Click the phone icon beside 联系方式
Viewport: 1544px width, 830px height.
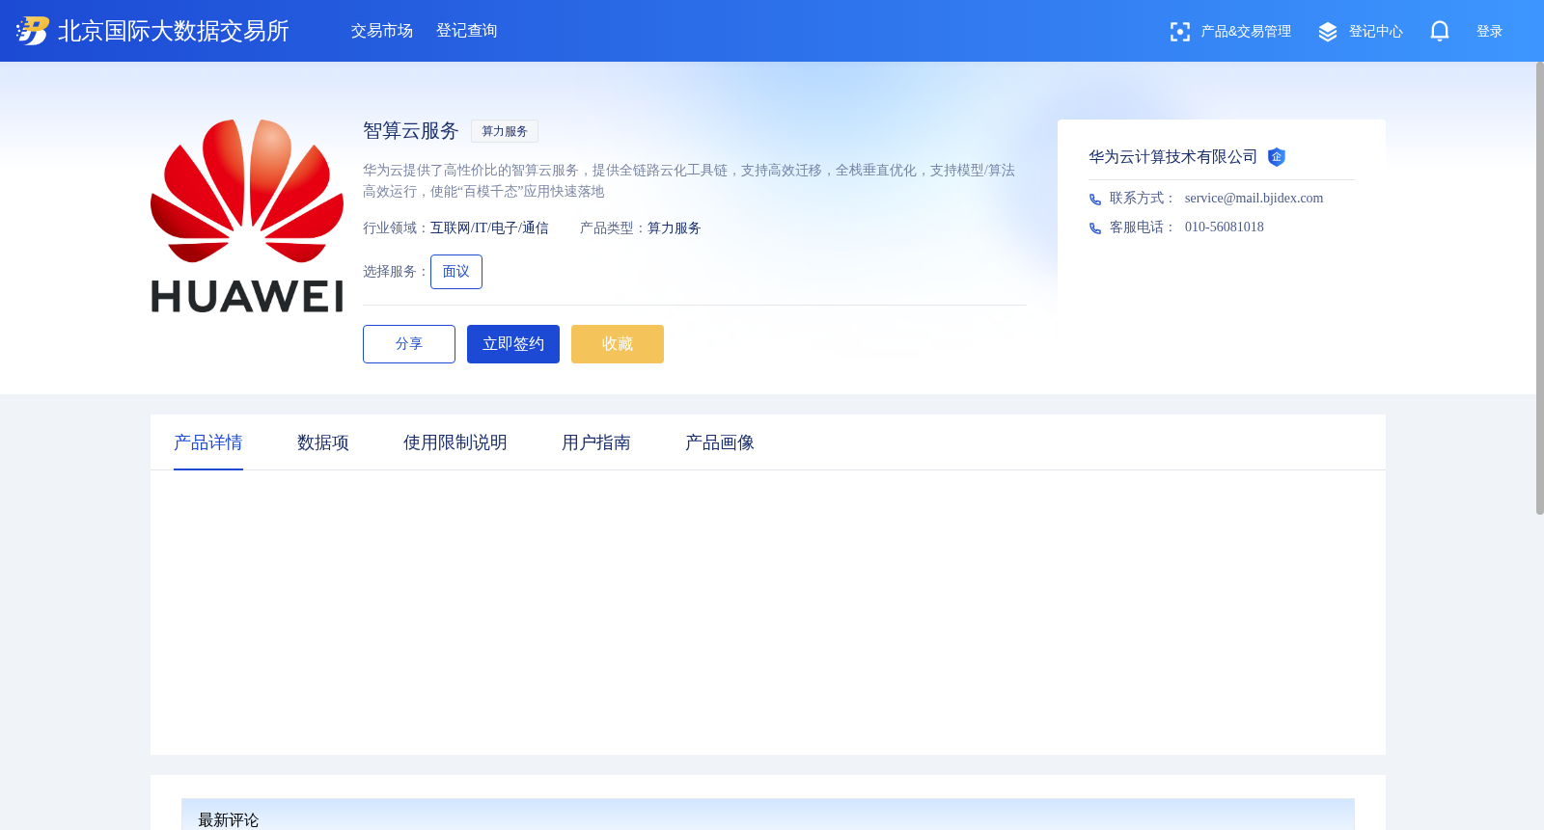(1095, 200)
